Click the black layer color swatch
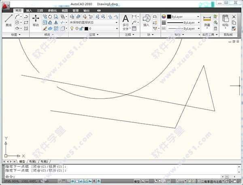This screenshot has height=185, width=243. click(x=86, y=29)
